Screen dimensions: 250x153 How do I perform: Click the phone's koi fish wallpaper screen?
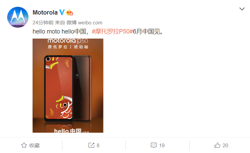point(59,88)
